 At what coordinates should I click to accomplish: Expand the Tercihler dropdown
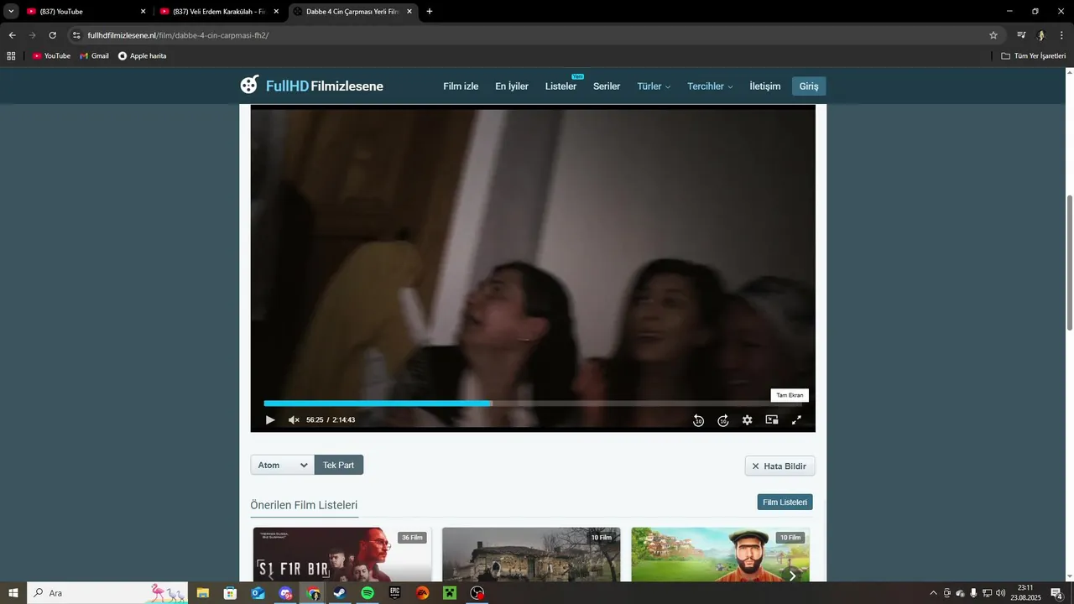[710, 86]
